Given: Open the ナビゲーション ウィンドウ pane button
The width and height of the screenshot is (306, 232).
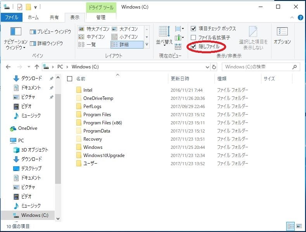Looking at the screenshot, I should tap(16, 38).
